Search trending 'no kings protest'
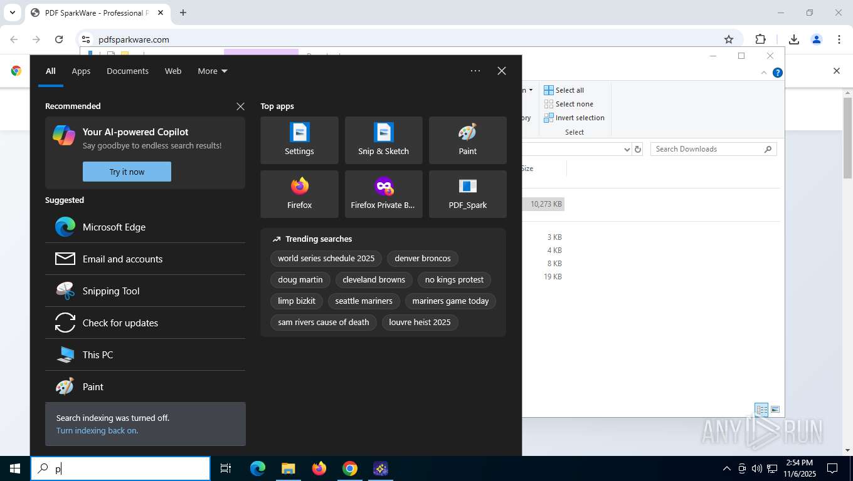The width and height of the screenshot is (853, 481). click(x=454, y=279)
